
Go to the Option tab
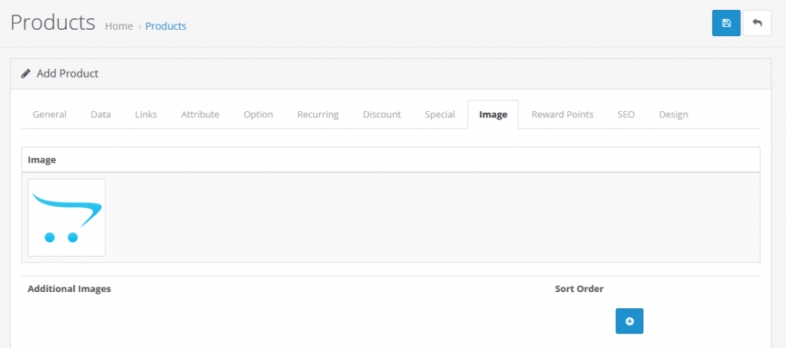(258, 114)
